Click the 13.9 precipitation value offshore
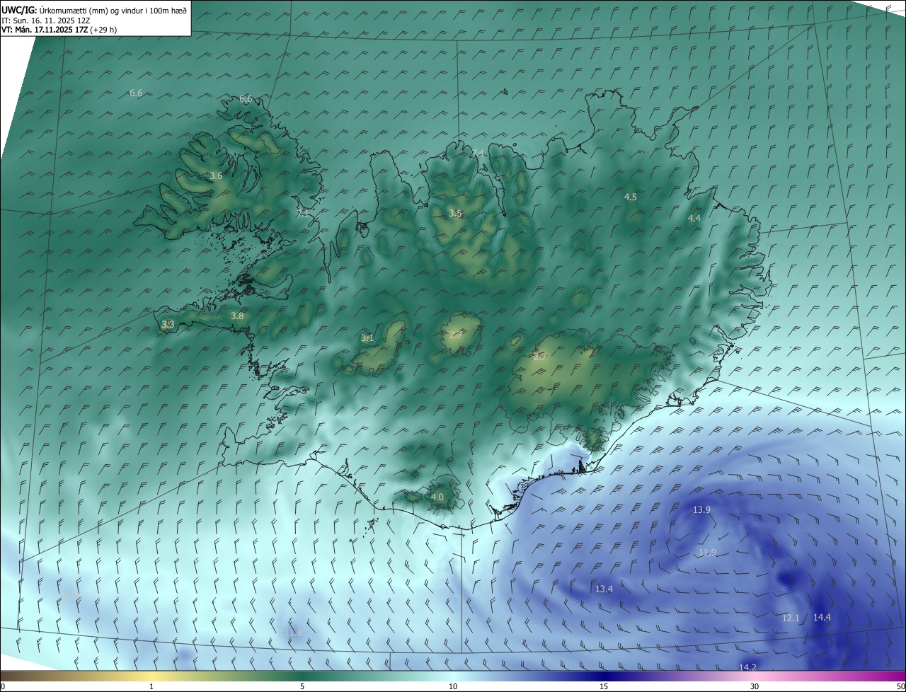The image size is (906, 692). (x=701, y=509)
